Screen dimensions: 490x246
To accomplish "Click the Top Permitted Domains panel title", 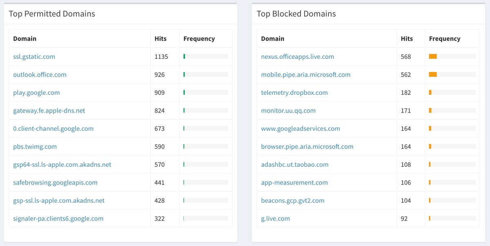I will 52,14.
